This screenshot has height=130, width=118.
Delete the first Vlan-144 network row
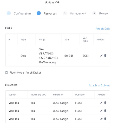(x=105, y=103)
